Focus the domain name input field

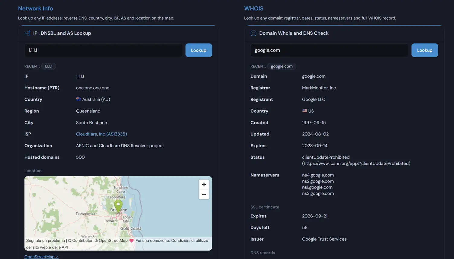point(329,50)
